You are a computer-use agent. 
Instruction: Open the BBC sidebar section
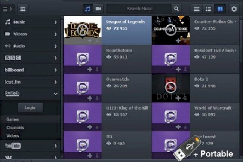[30, 58]
